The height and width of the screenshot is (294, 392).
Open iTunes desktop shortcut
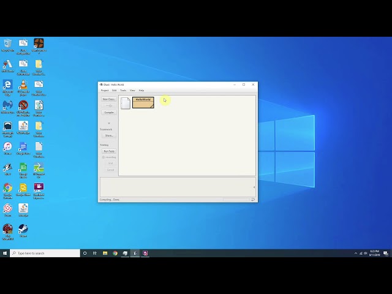pos(7,148)
